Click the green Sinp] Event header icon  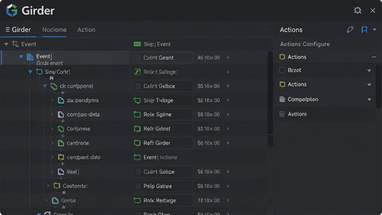[x=137, y=44]
